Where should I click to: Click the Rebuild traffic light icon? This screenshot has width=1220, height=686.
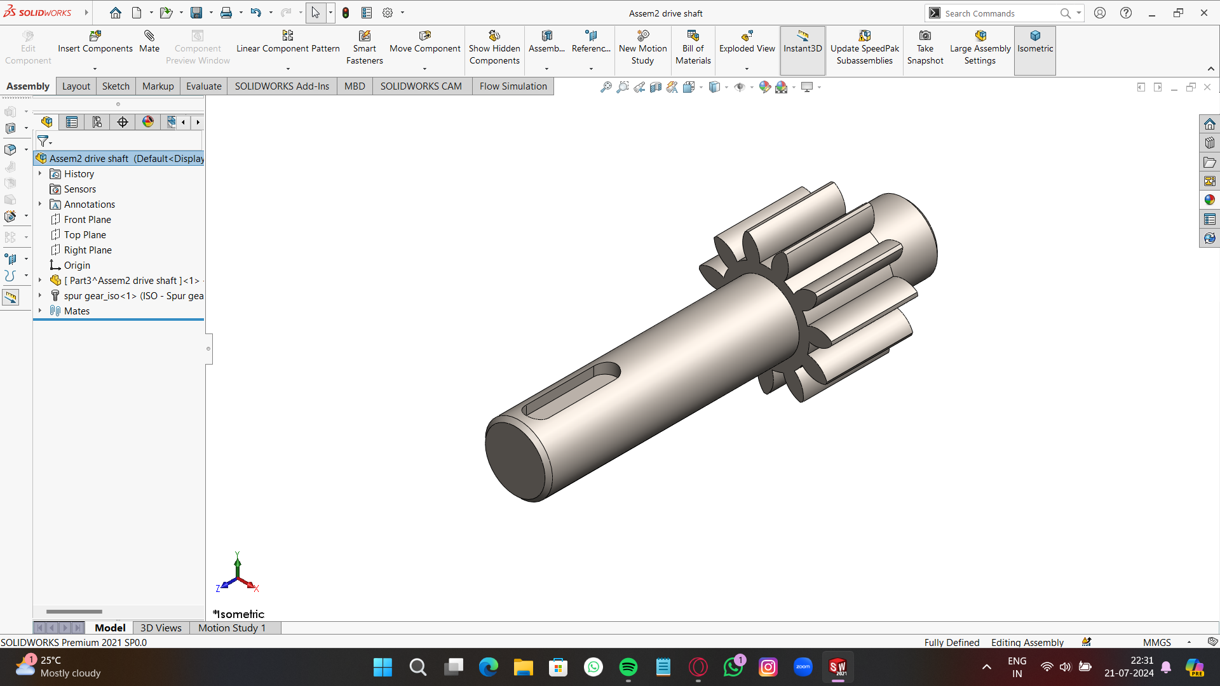point(346,13)
